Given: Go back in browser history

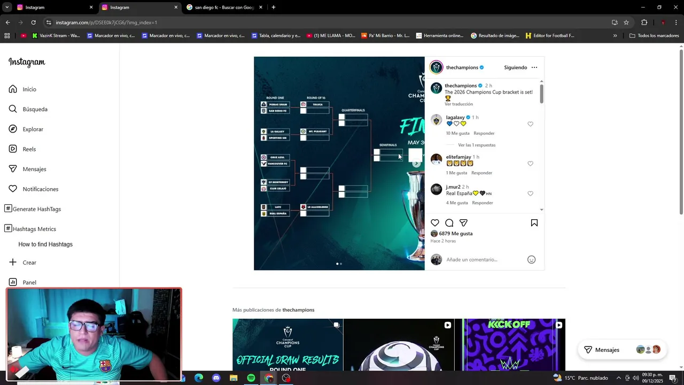Looking at the screenshot, I should pos(7,22).
